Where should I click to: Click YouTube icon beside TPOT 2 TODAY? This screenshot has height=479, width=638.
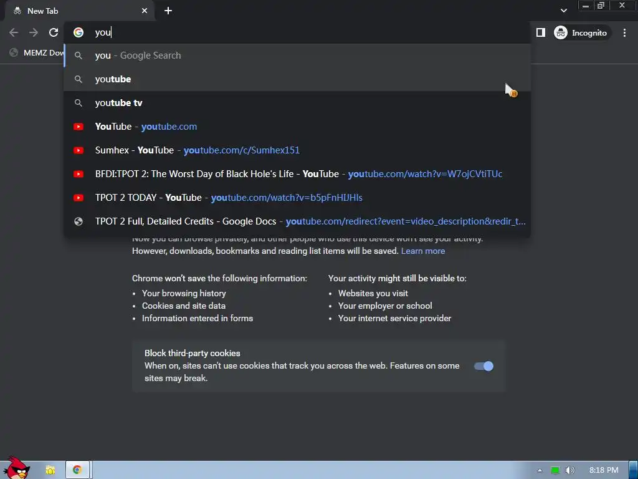pyautogui.click(x=79, y=198)
